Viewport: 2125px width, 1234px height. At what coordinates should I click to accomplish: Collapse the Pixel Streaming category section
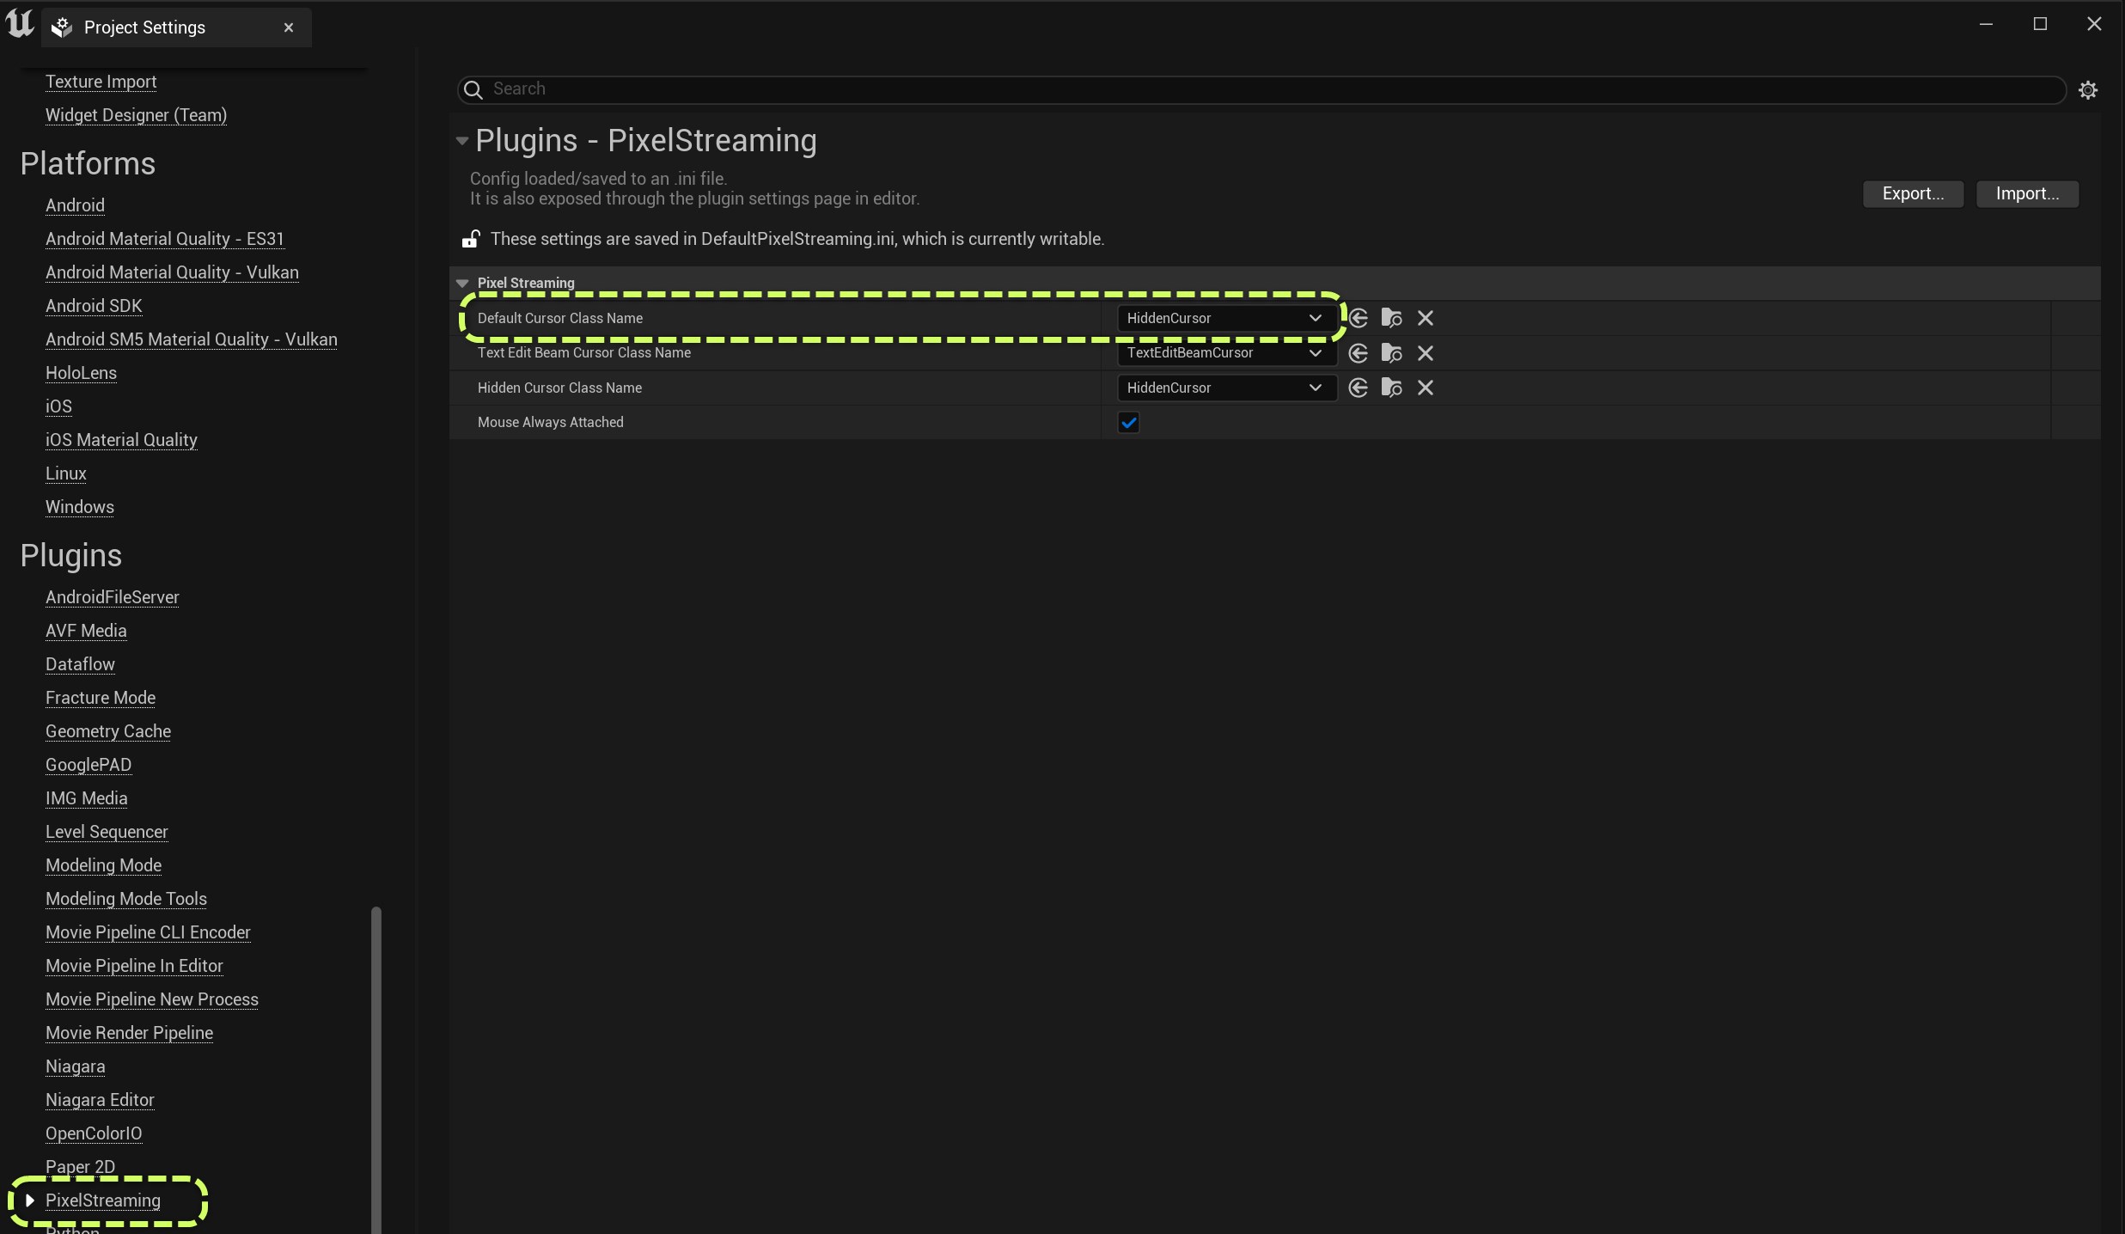(462, 283)
